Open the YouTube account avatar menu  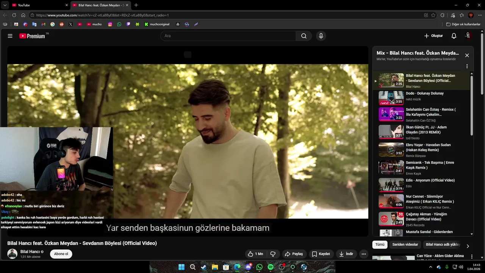[468, 36]
